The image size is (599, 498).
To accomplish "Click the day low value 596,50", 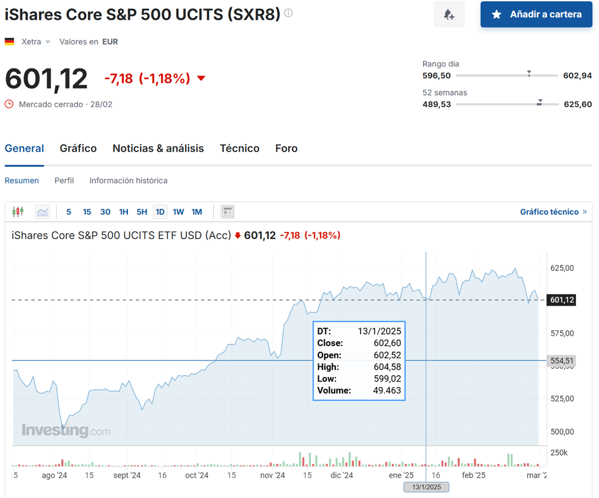I will 437,76.
